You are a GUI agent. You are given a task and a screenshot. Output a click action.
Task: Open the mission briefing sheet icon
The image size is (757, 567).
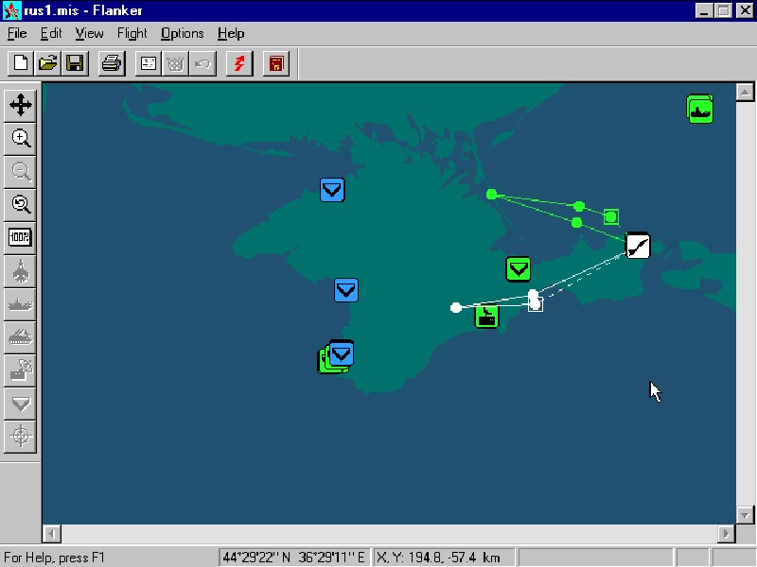click(149, 63)
